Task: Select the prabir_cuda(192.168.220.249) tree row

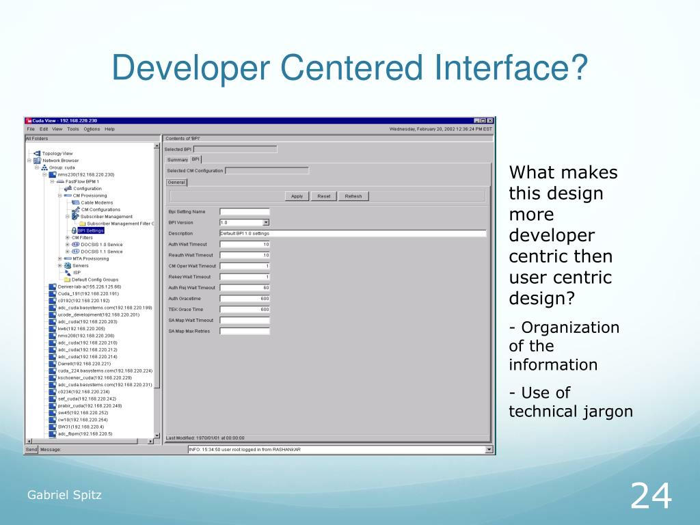Action: [85, 406]
